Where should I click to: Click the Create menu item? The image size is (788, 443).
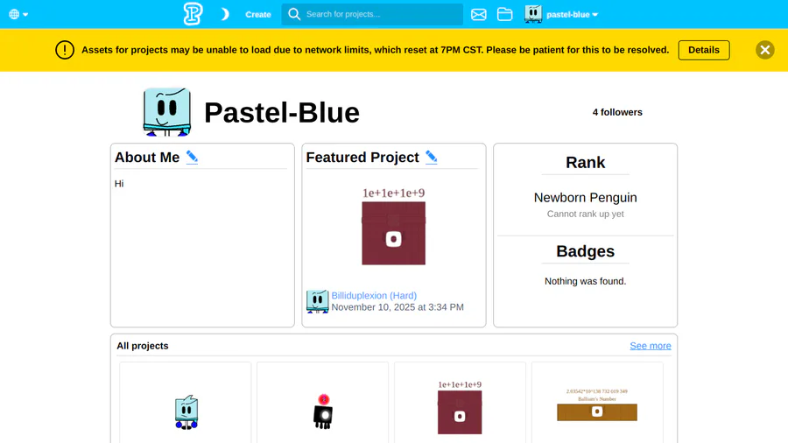258,14
